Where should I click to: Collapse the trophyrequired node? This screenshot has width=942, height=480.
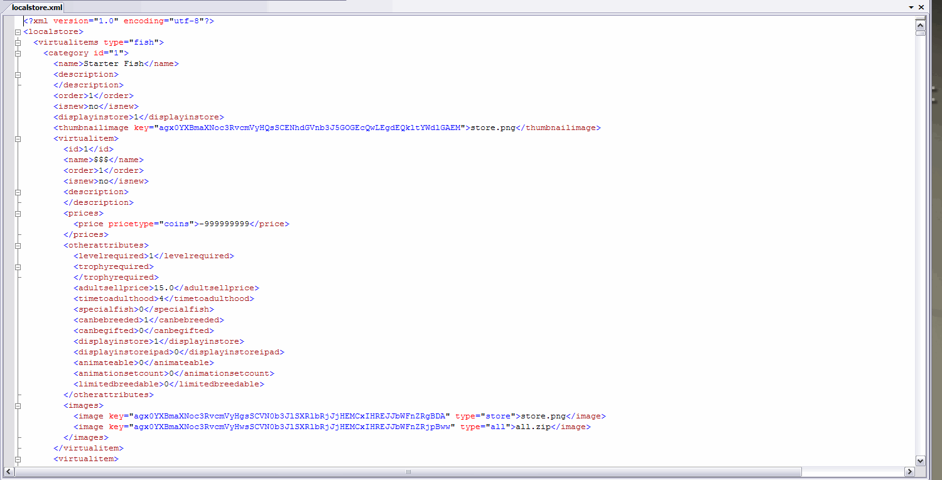coord(18,266)
